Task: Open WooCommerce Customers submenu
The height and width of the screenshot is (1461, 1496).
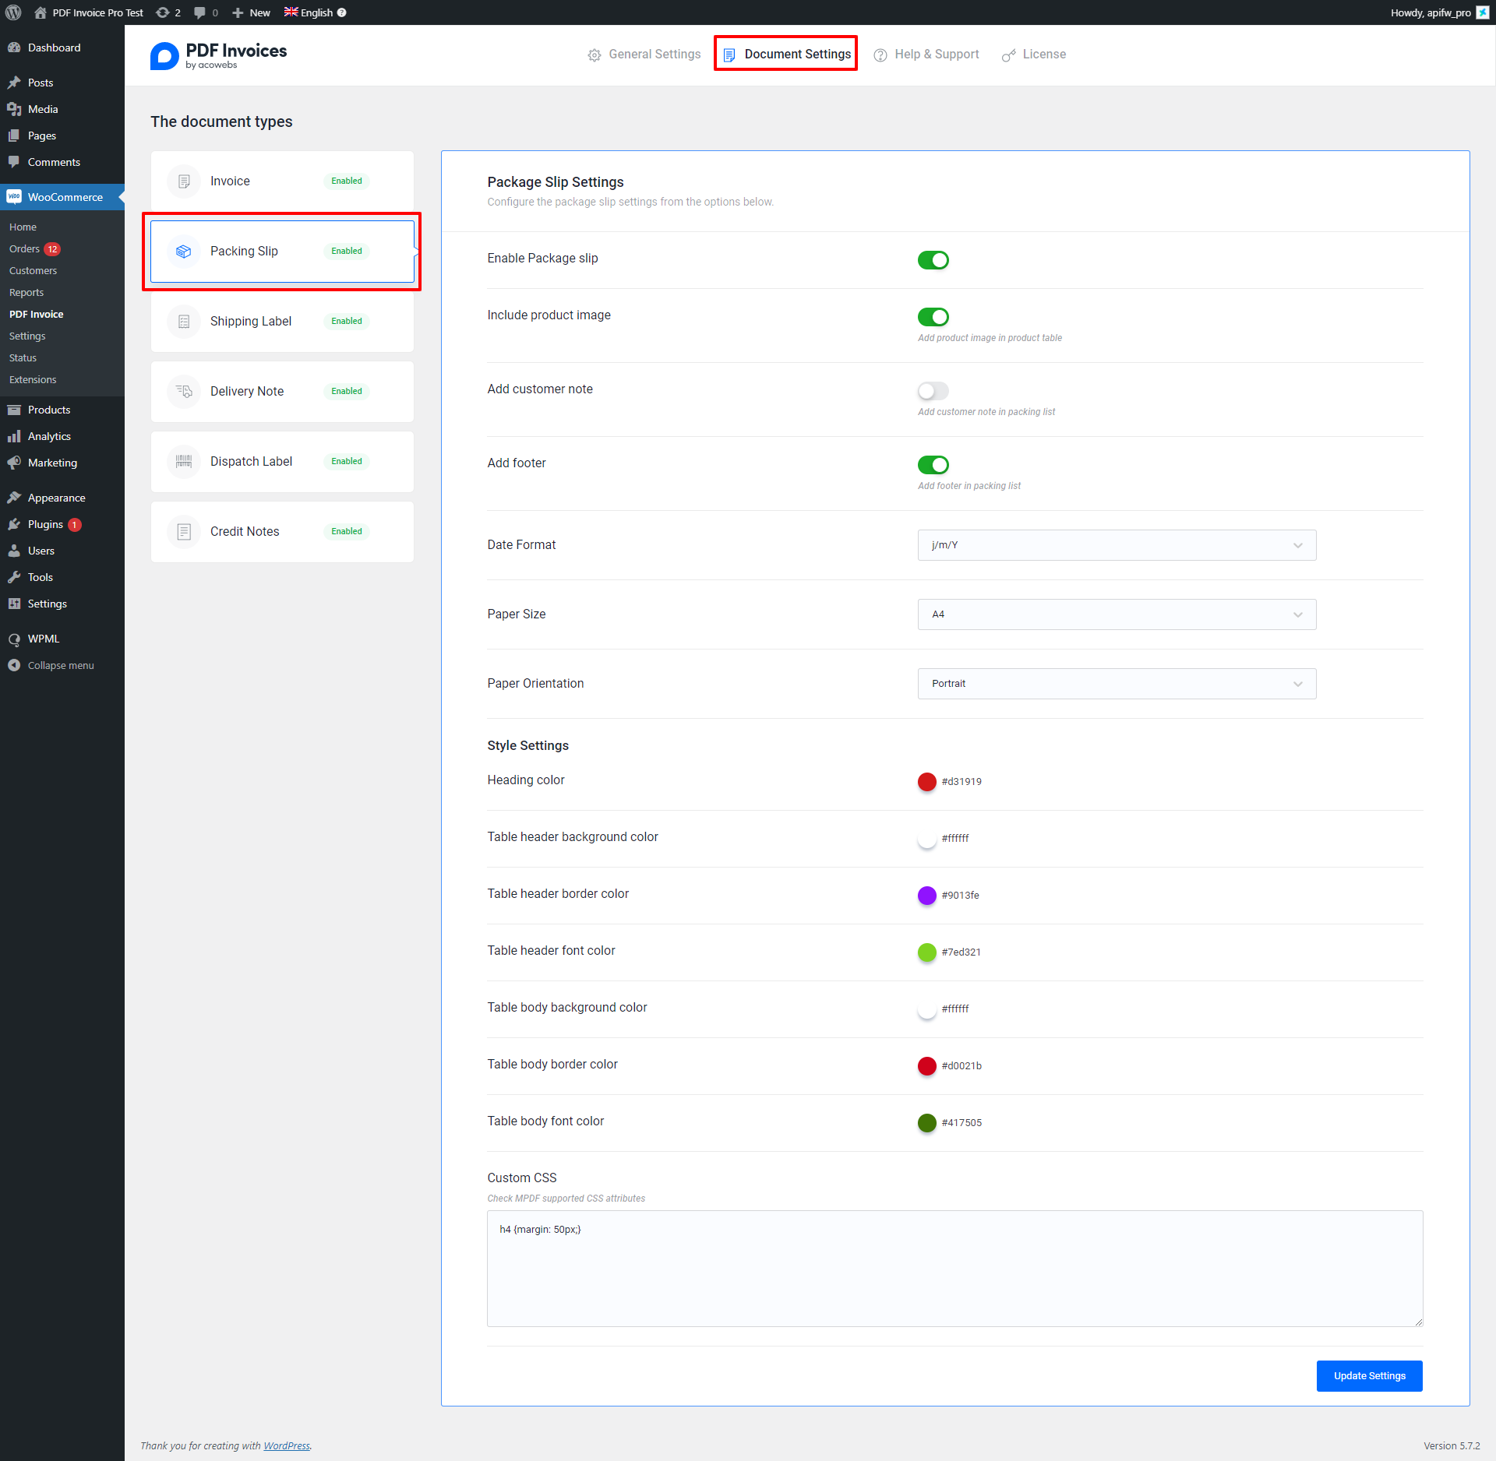Action: tap(33, 271)
